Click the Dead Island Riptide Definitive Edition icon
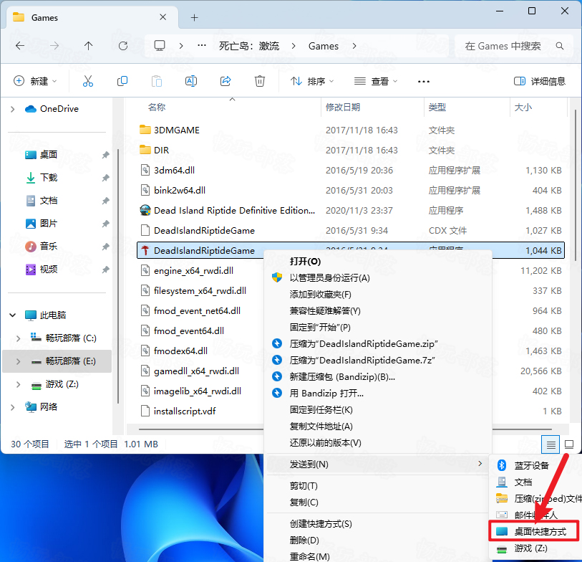Screen dimensions: 582x562 click(x=145, y=210)
